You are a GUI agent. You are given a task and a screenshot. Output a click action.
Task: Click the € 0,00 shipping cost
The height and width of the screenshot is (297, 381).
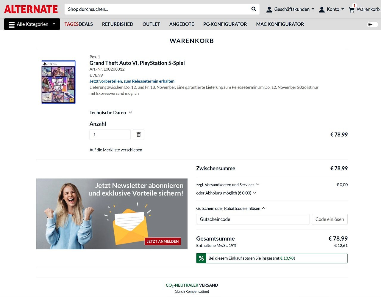[342, 185]
